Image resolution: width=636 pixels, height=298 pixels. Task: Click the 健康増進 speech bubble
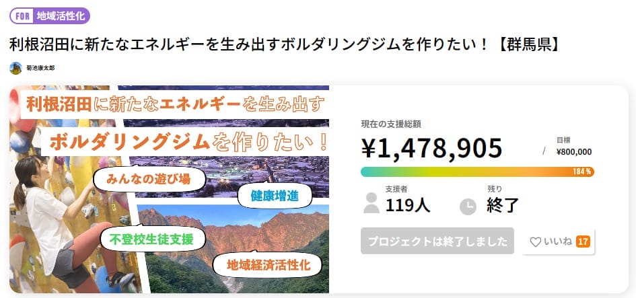(x=267, y=196)
